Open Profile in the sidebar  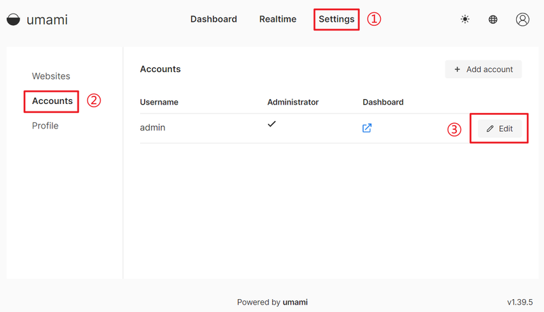pyautogui.click(x=45, y=126)
